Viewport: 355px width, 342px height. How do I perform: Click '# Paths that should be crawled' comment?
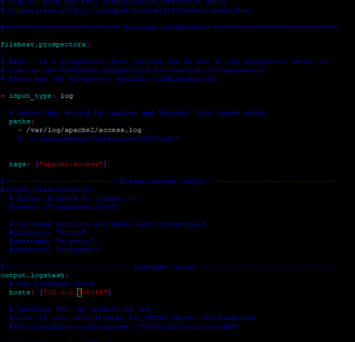[139, 113]
